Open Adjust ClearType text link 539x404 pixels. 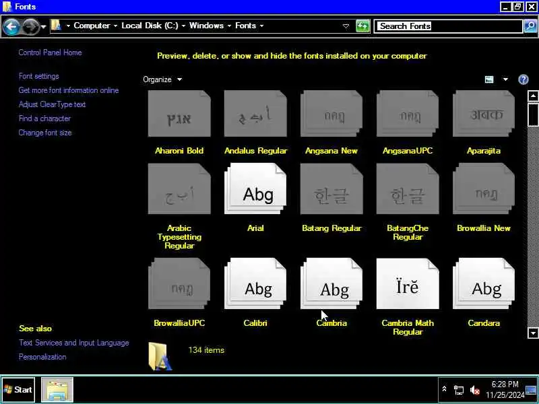52,104
